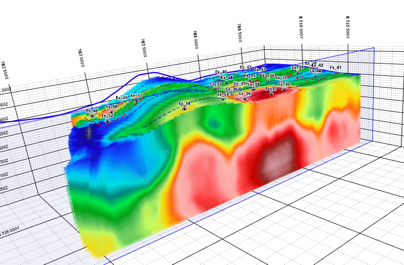Select the Ex_50 borehole marker circle

point(112,112)
